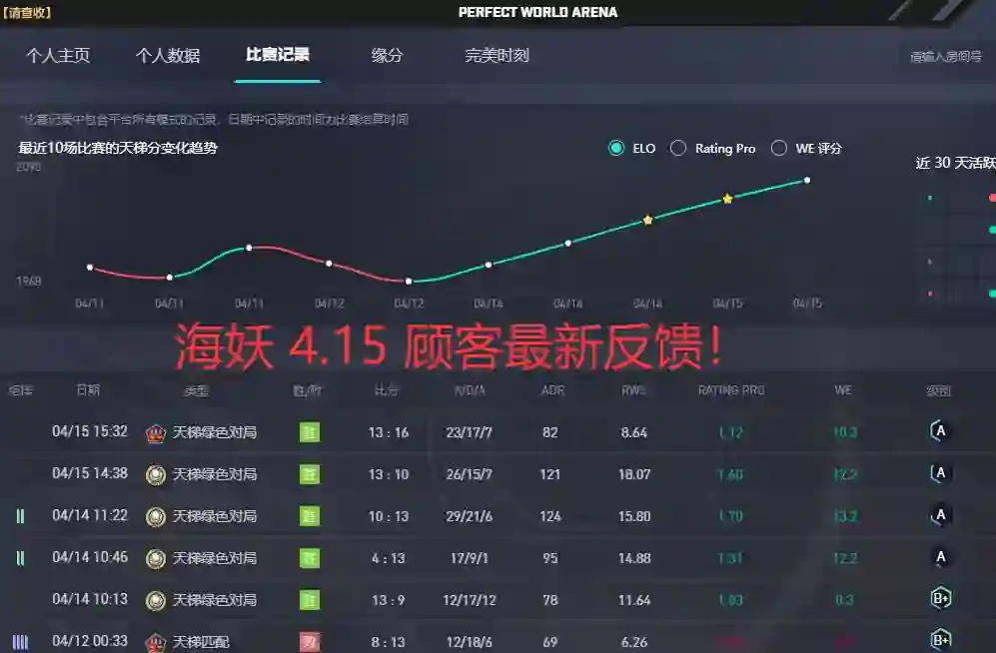The width and height of the screenshot is (996, 653).
Task: Click the rank badge icon of 04/14 11:22 match
Action: point(156,516)
